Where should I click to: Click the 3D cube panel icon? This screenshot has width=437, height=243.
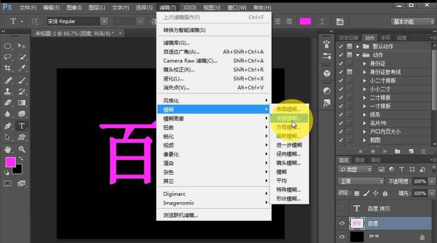(327, 73)
